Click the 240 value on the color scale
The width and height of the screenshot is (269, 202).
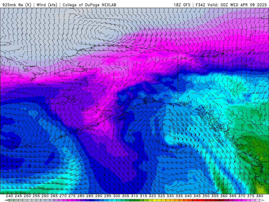tap(9, 196)
